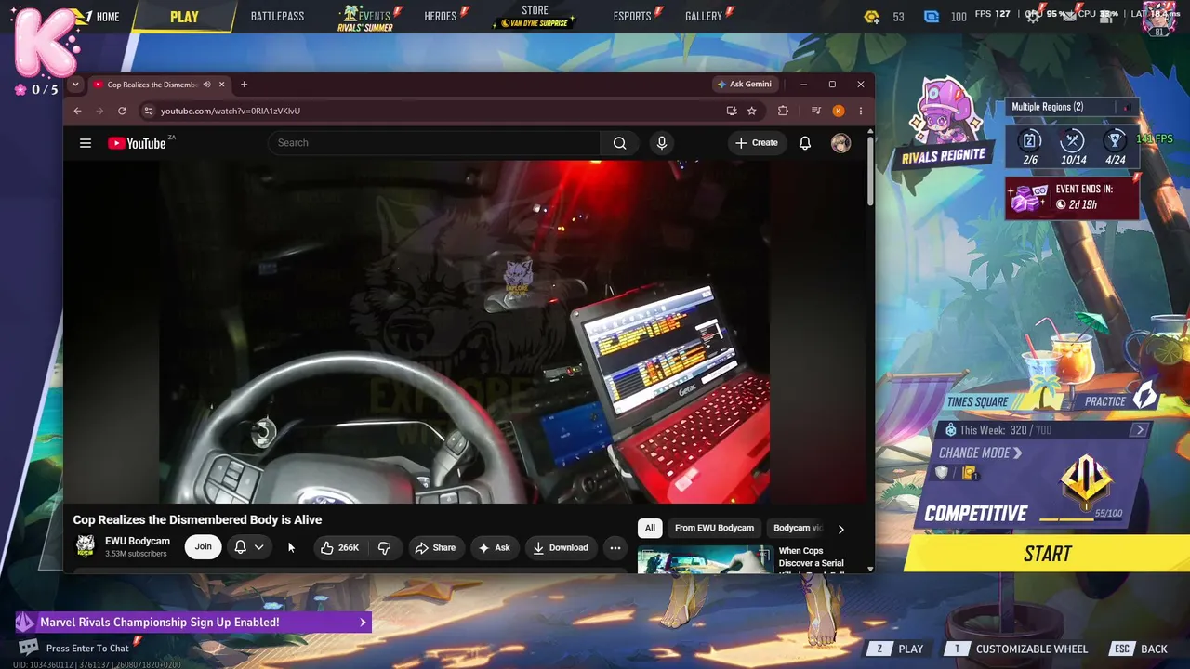Open the browser extensions puzzle icon
The height and width of the screenshot is (669, 1190).
point(783,111)
